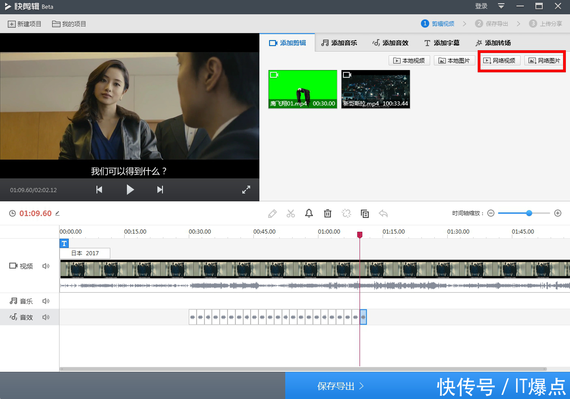This screenshot has width=570, height=399.
Task: Click the 本地视频 button
Action: tap(410, 60)
